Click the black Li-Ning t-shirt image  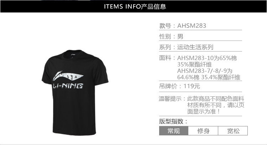75,92
